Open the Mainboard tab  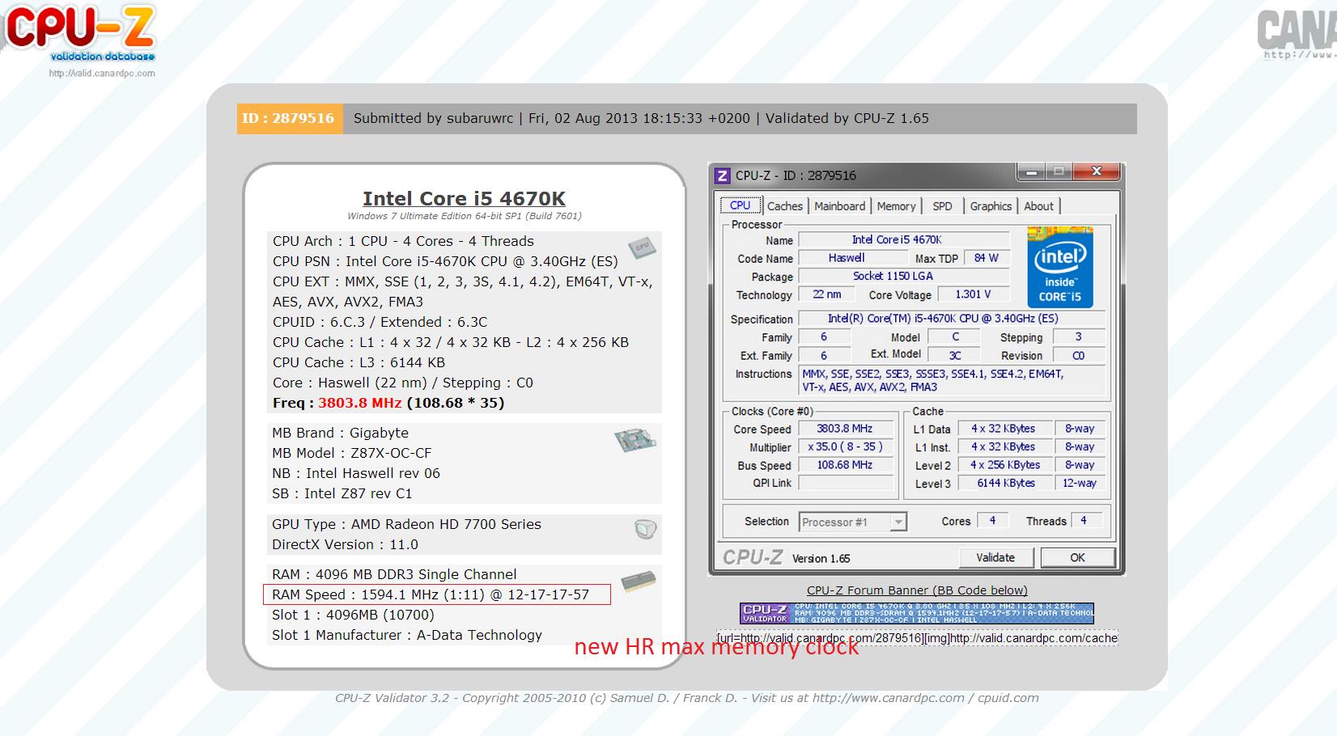[x=839, y=206]
